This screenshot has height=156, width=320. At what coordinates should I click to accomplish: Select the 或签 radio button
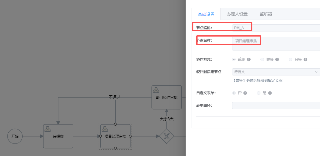coord(234,59)
